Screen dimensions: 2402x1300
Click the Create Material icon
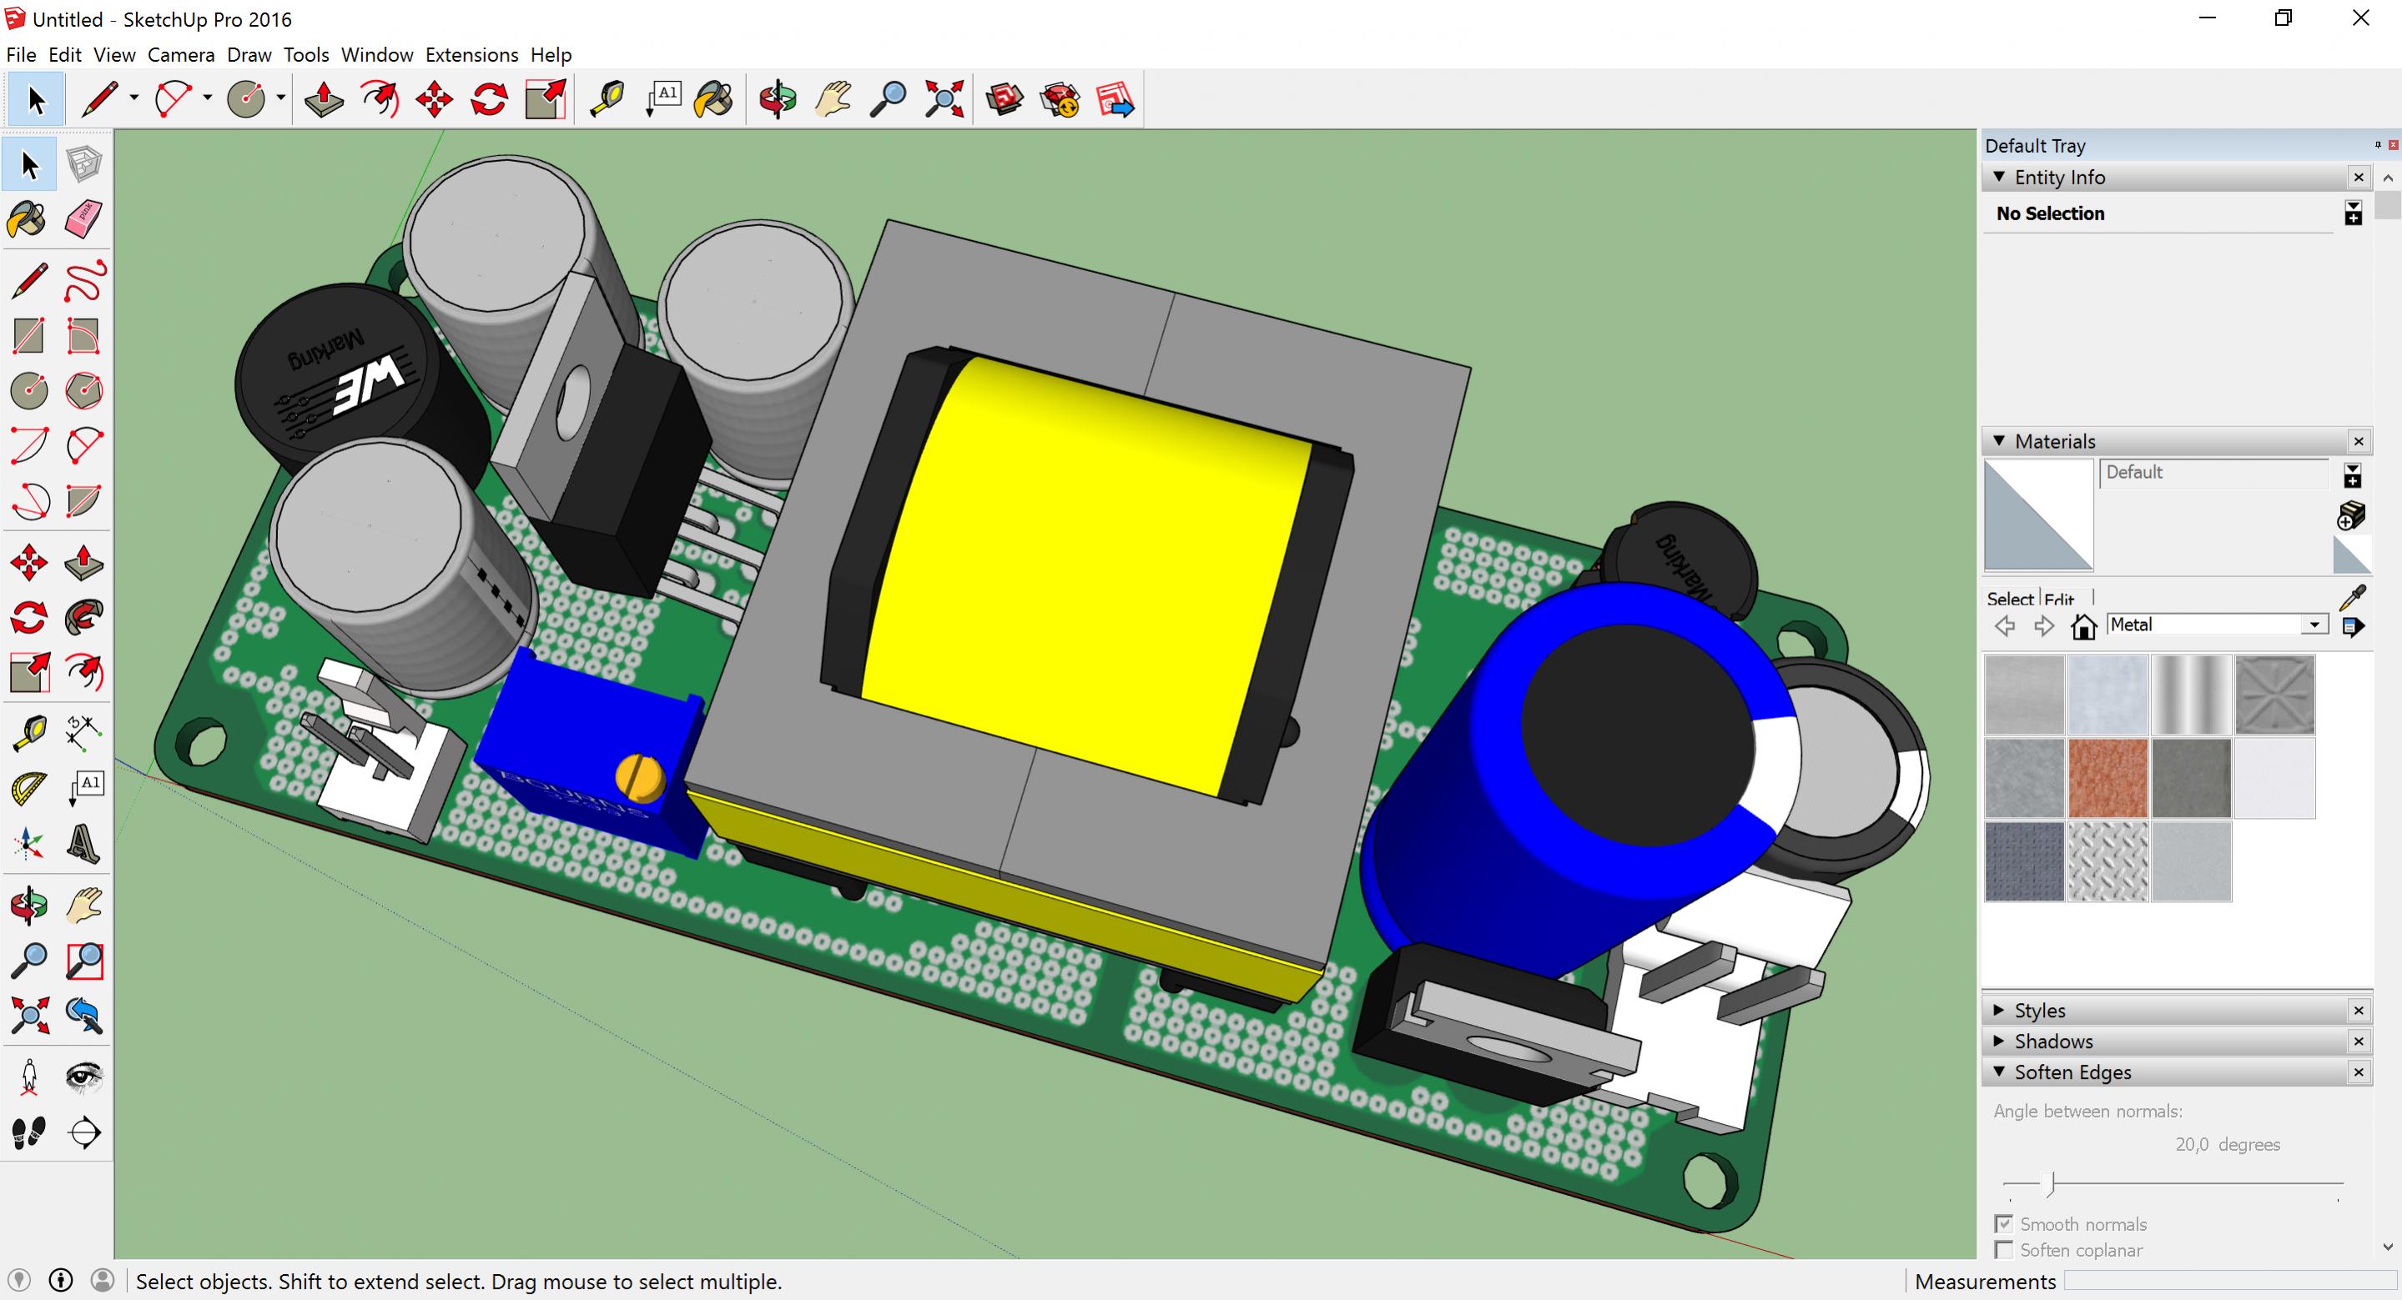click(2353, 515)
